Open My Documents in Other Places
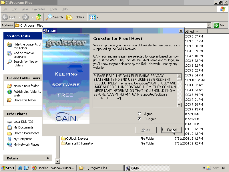 [x=23, y=127]
